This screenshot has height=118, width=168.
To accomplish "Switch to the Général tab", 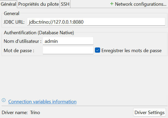I will click(9, 4).
